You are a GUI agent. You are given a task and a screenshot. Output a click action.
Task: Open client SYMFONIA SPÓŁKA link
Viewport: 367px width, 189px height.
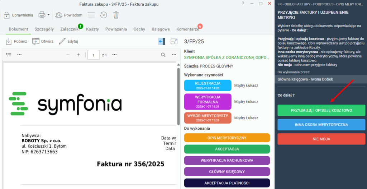[227, 57]
